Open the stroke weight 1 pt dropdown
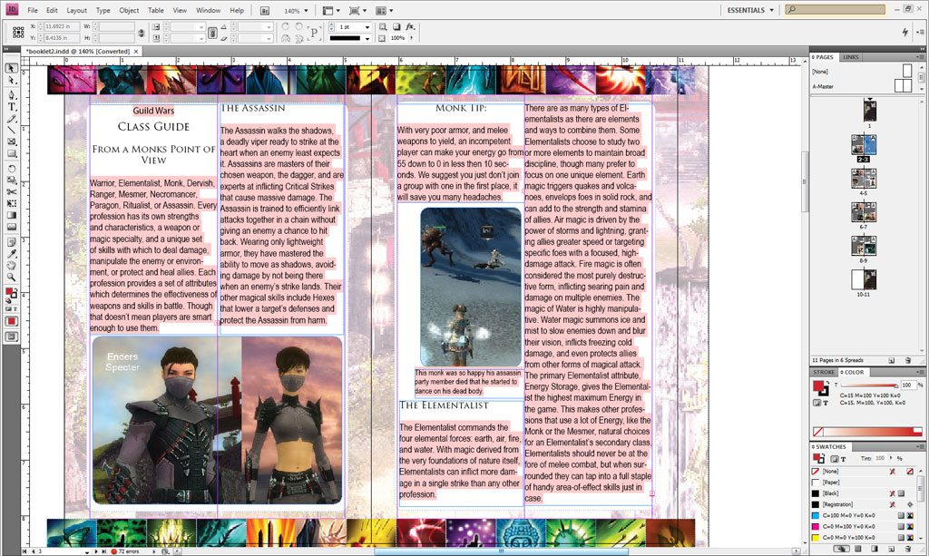Viewport: 929px width, 556px height. 367,27
